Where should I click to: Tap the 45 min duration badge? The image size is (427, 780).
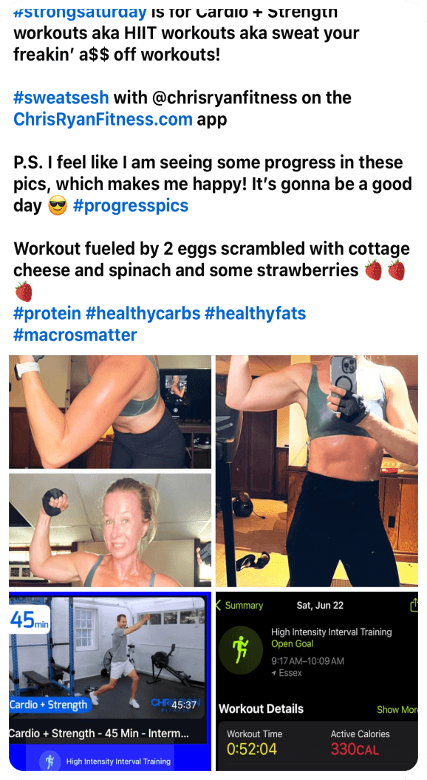(x=30, y=620)
